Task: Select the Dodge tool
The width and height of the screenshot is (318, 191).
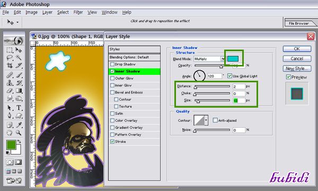Action: tap(19, 98)
